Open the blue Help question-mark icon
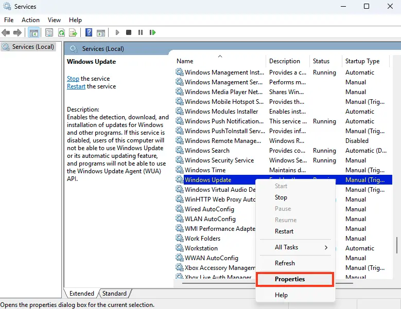 (89, 32)
